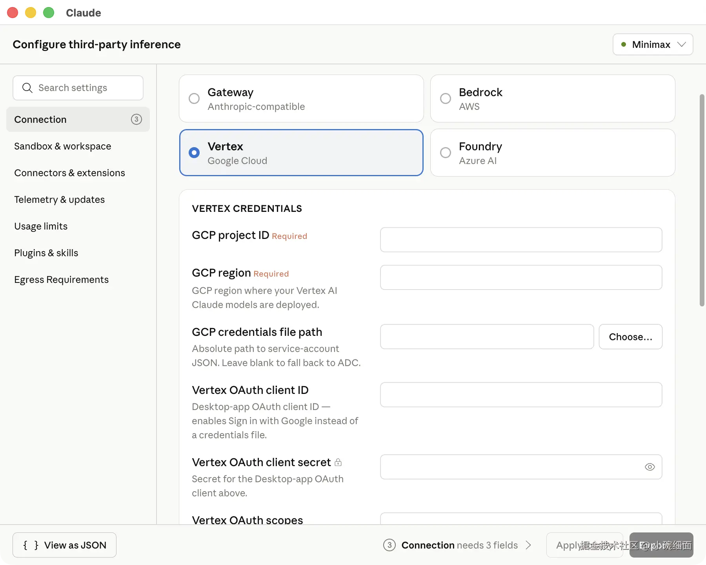Select the Vertex Google Cloud radio option
The height and width of the screenshot is (565, 706).
[194, 153]
